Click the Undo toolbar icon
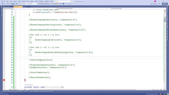The image size is (169, 95). [x=16, y=4]
